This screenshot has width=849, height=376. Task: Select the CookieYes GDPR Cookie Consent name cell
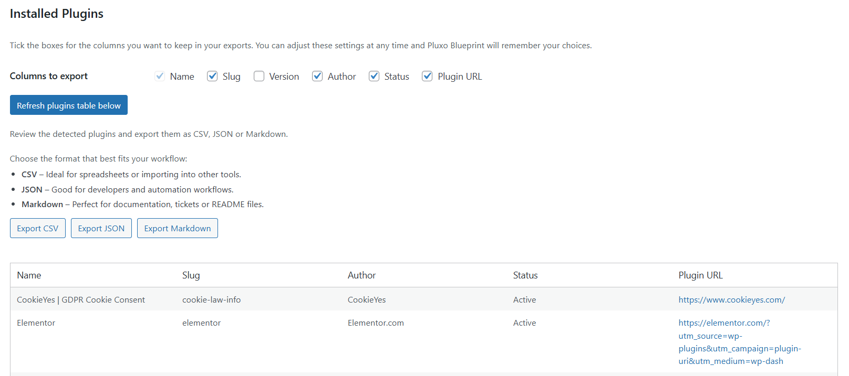81,300
